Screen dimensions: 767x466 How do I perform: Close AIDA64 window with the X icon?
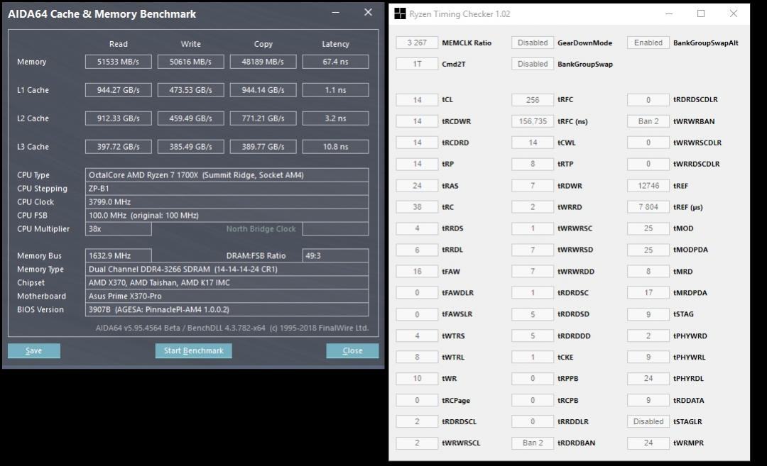369,12
